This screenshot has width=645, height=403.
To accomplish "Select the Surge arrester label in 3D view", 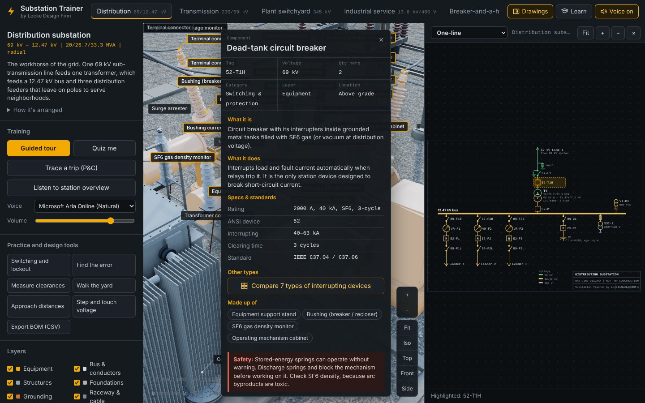I will (169, 108).
